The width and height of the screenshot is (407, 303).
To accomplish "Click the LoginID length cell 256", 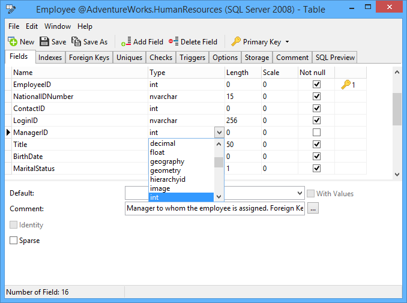I will pyautogui.click(x=243, y=121).
